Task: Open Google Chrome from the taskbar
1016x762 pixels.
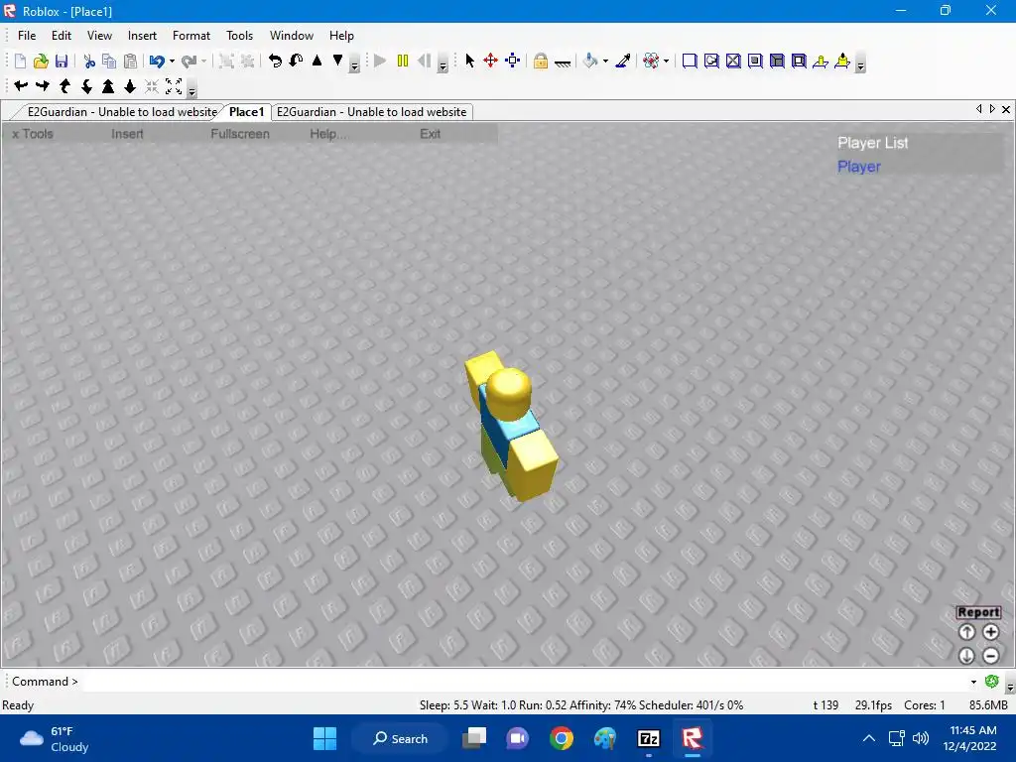Action: click(562, 738)
